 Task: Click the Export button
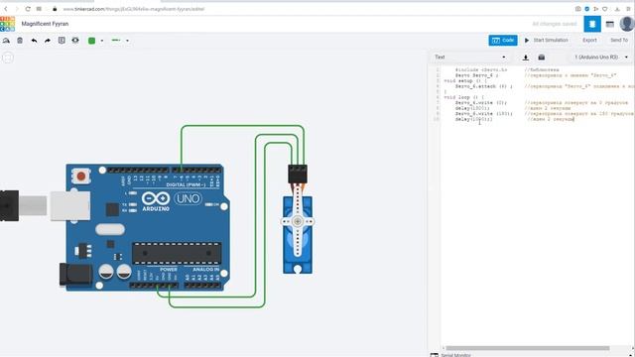(589, 40)
